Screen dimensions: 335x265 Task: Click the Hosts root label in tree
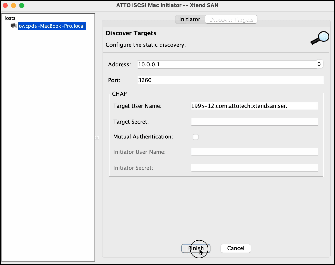pos(9,18)
